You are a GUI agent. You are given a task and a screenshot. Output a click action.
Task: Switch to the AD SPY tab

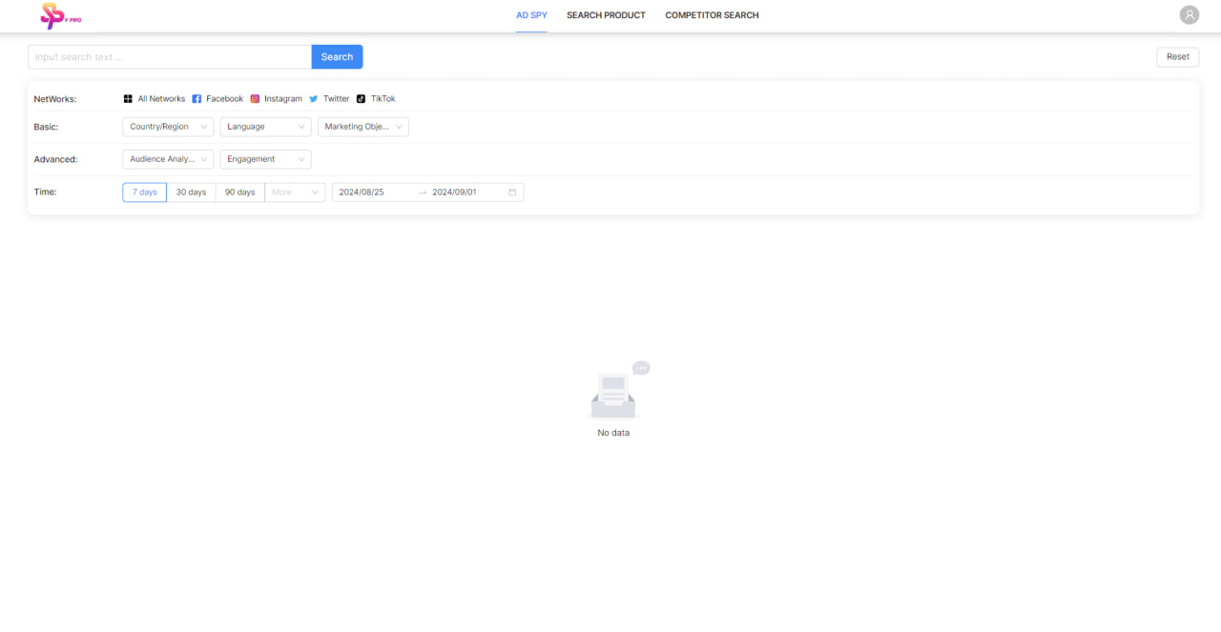[x=531, y=15]
